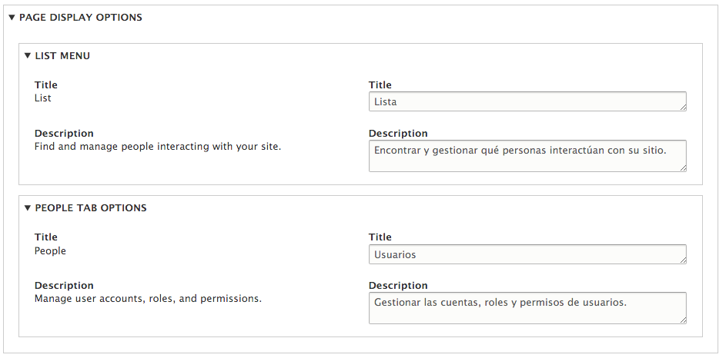
Task: Click resize grip of Lista title field
Action: coord(683,108)
